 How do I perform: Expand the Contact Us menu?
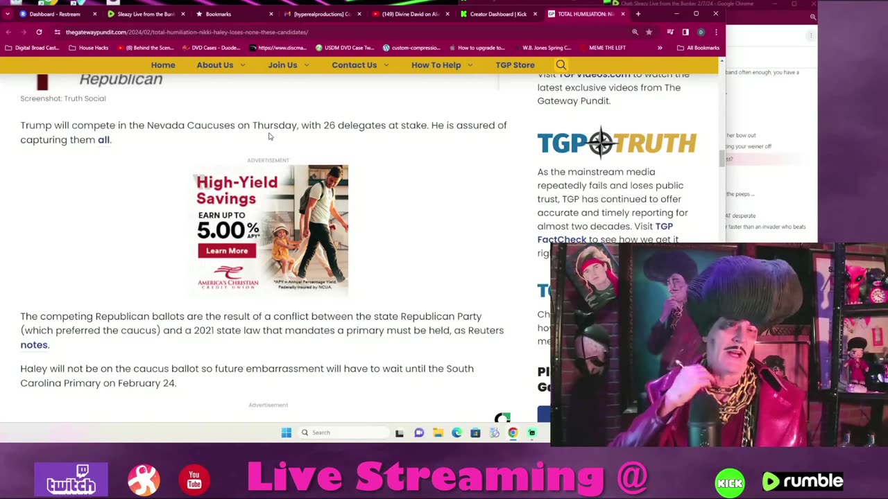pos(360,65)
